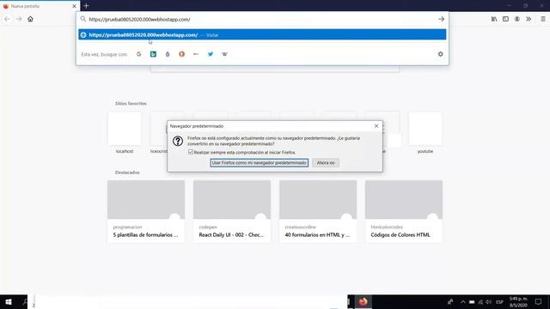Screen dimensions: 550x309
Task: Click the People taskbar icon
Action: (x=450, y=301)
